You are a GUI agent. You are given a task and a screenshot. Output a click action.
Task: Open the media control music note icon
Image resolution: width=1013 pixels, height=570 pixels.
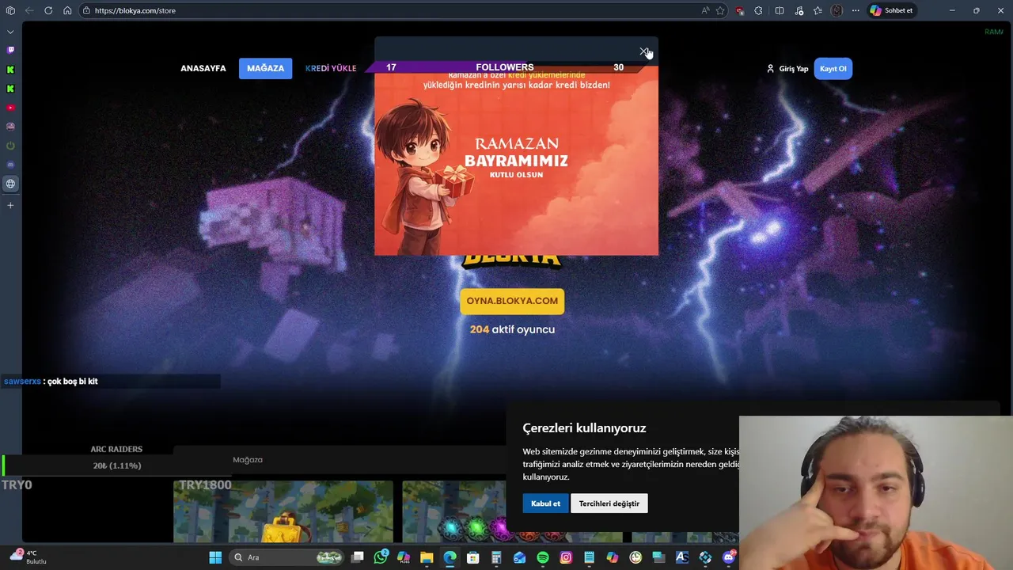pyautogui.click(x=799, y=10)
